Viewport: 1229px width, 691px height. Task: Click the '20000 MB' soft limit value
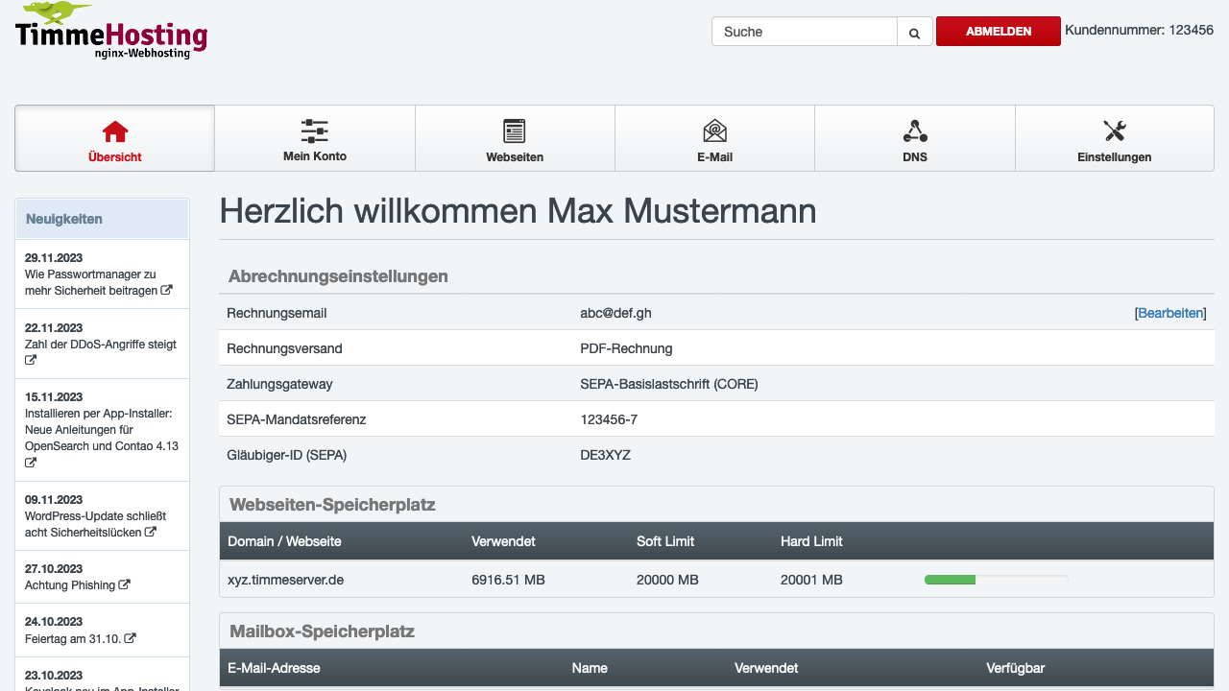pyautogui.click(x=667, y=580)
